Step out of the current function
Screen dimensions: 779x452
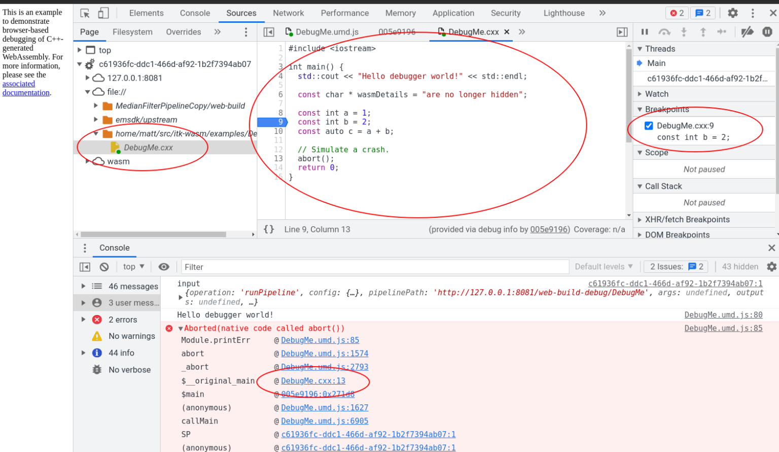tap(703, 31)
